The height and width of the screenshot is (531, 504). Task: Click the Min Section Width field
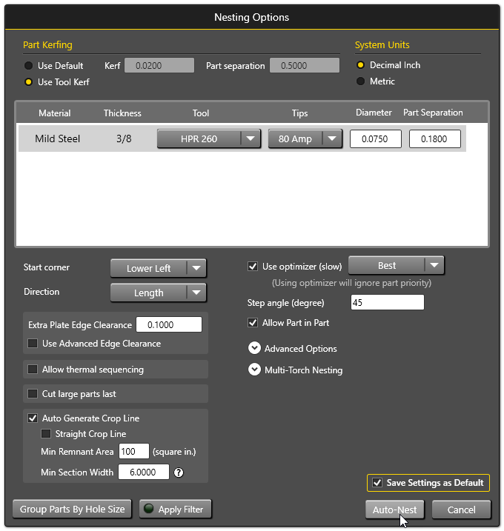tap(144, 472)
